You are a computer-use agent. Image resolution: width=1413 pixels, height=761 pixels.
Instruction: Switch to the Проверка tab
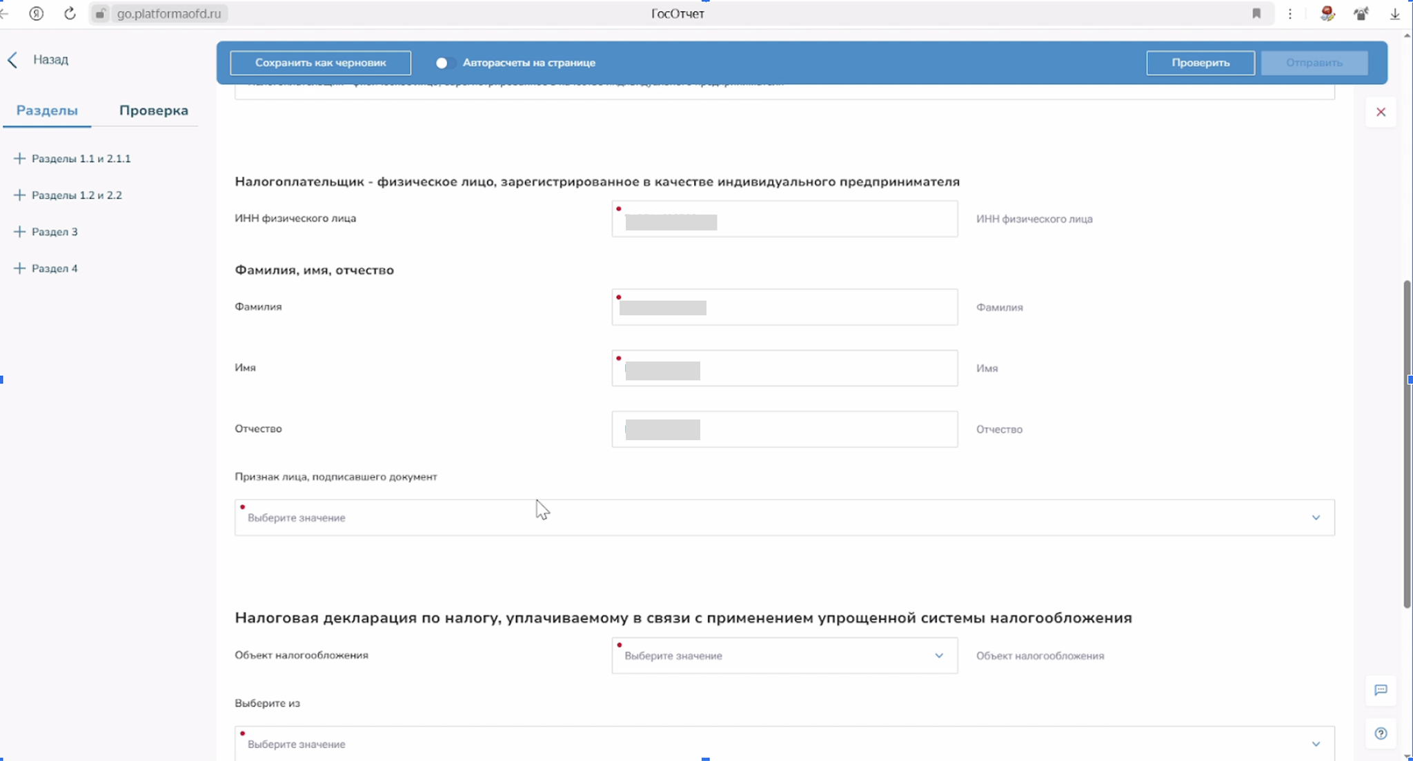153,110
